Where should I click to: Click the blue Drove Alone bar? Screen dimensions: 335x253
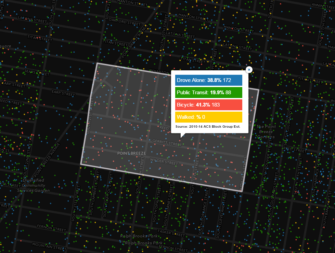point(209,80)
